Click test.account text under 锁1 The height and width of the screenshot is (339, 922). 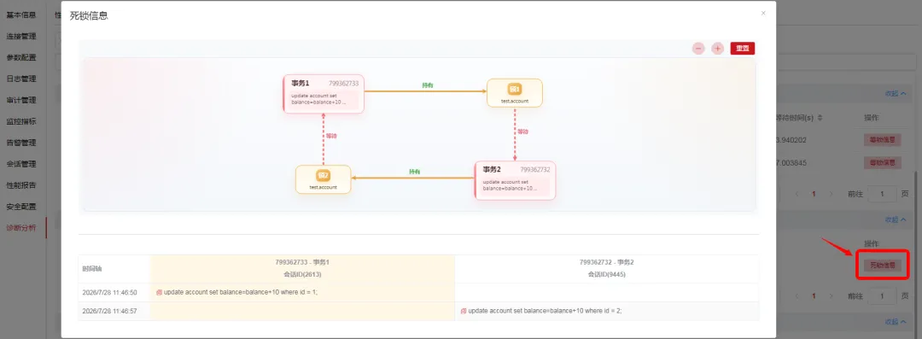click(x=515, y=102)
